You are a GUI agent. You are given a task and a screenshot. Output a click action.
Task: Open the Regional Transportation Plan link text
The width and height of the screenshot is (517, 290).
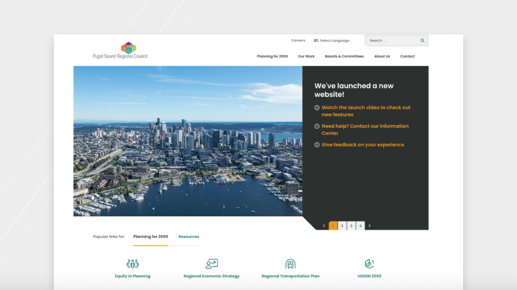pyautogui.click(x=290, y=276)
